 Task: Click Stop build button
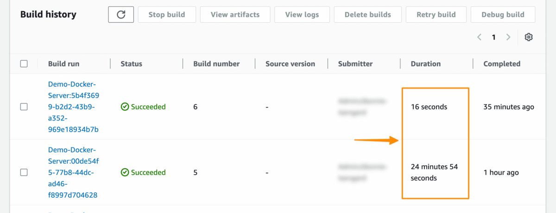click(x=167, y=15)
